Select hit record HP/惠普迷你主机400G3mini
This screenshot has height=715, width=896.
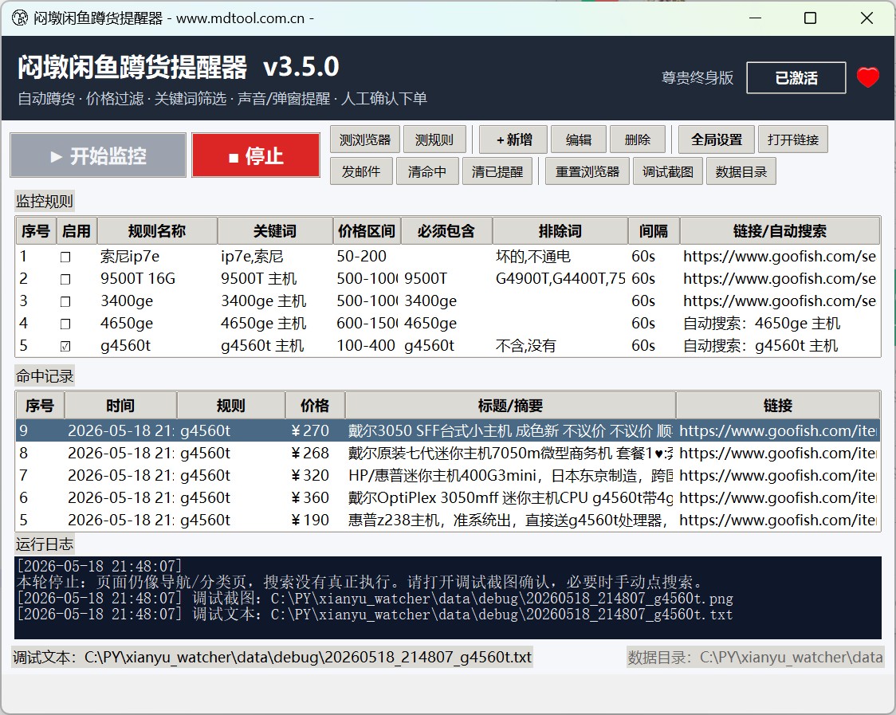448,475
